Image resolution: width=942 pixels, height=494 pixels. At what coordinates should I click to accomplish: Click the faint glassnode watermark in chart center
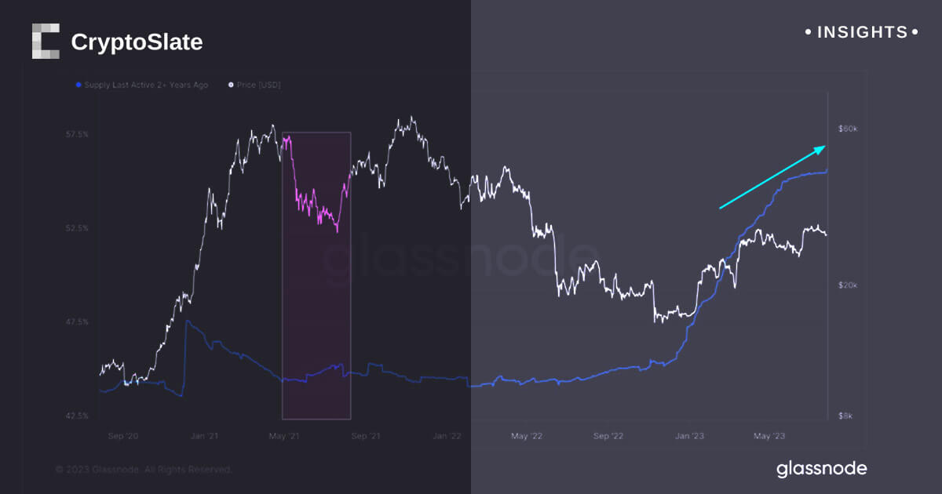point(459,260)
